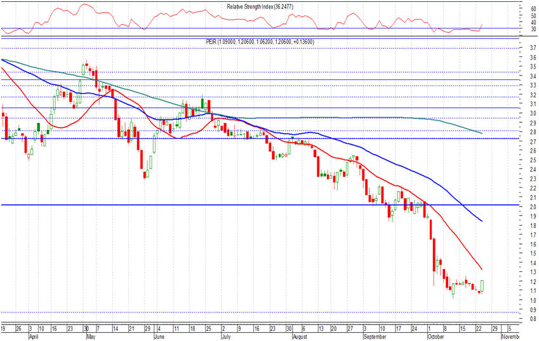This screenshot has width=539, height=341.
Task: Select the RSI axis label 60
Action: coord(533,10)
